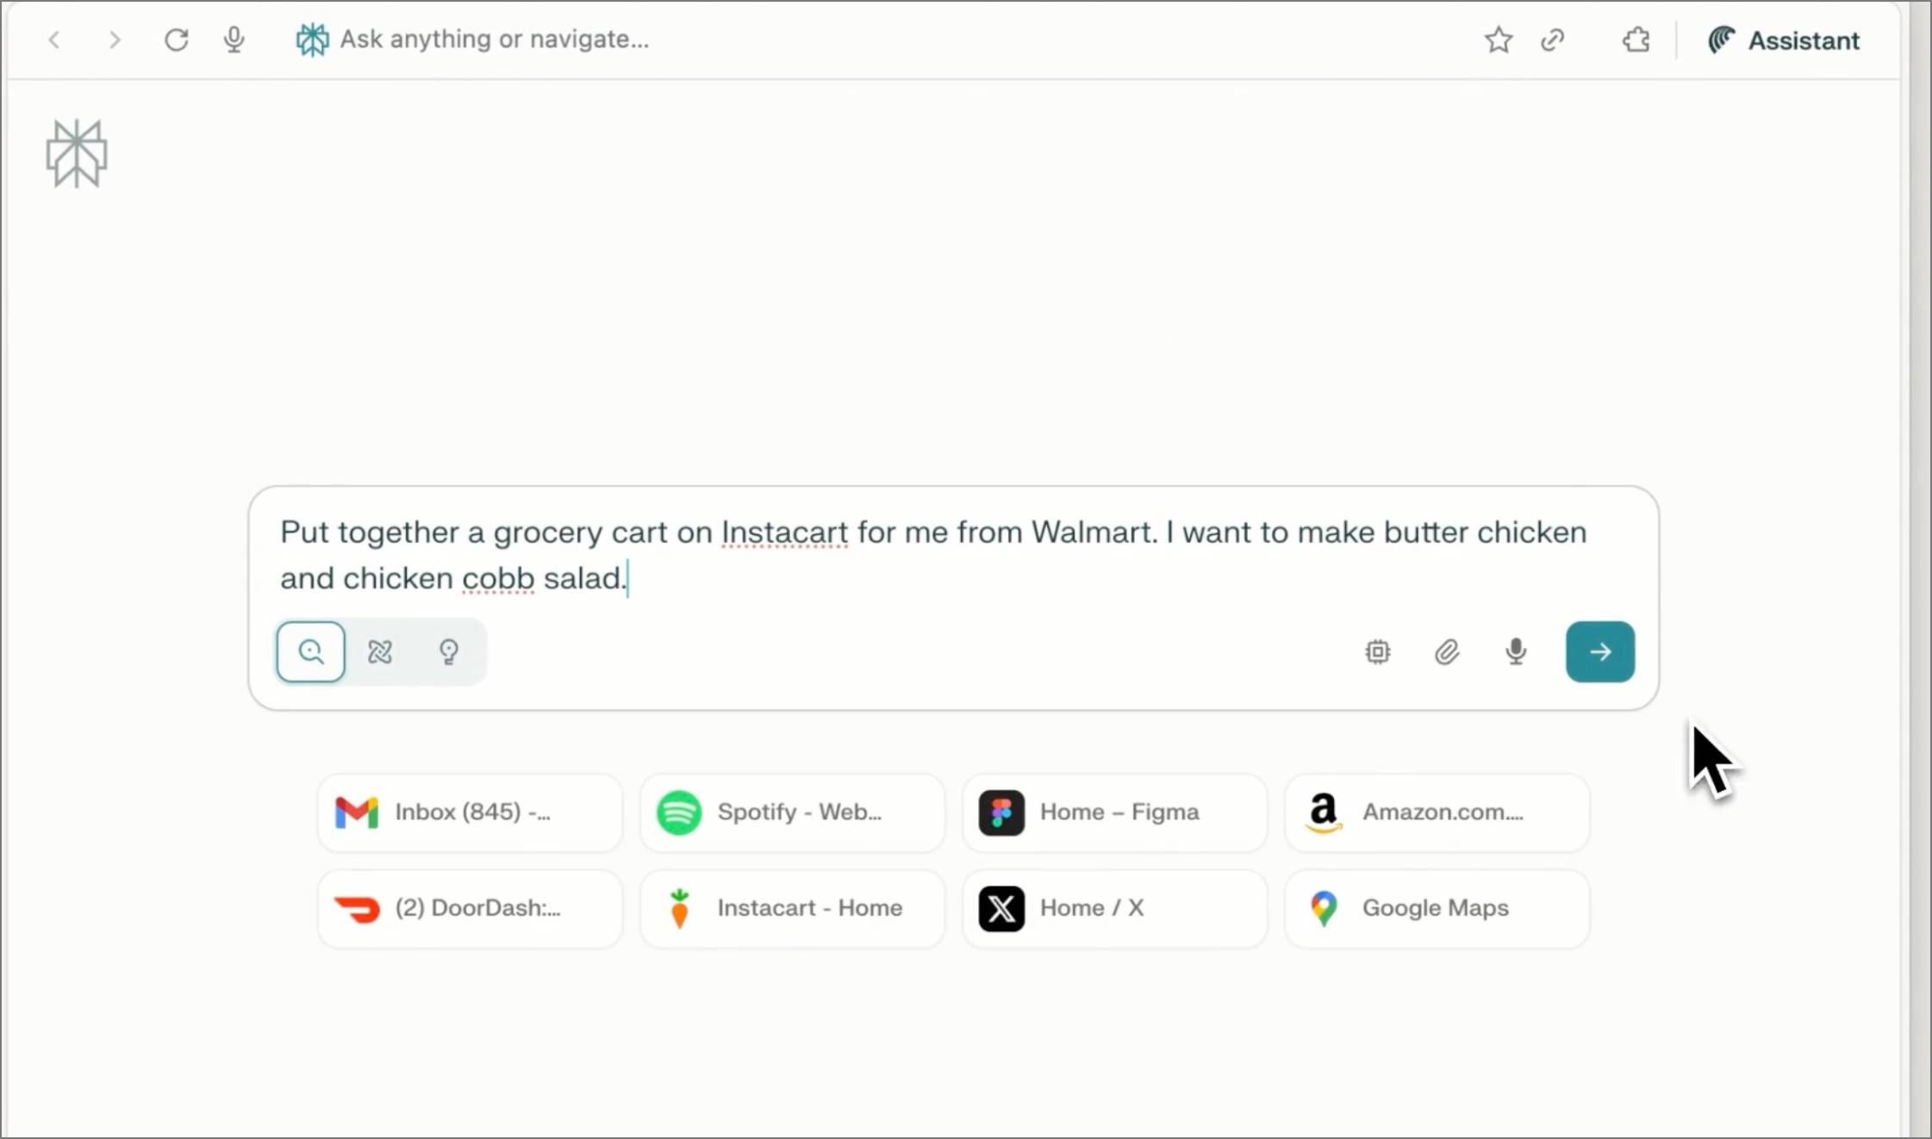Open the Gmail Inbox shortcut
The width and height of the screenshot is (1932, 1139).
tap(469, 812)
